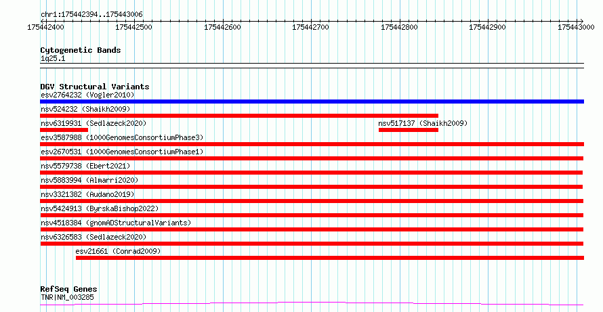This screenshot has width=603, height=312.
Task: Click the red nsv517137 variant bar
Action: [409, 130]
